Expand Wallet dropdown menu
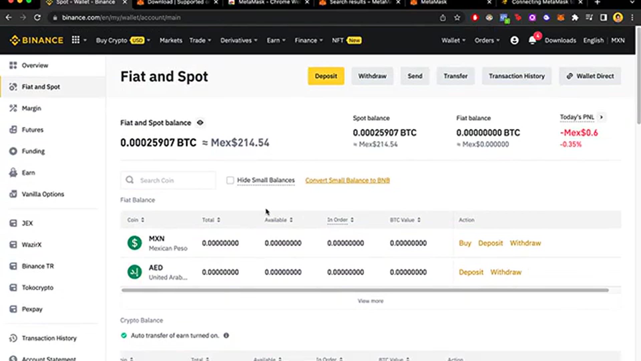 (x=453, y=40)
